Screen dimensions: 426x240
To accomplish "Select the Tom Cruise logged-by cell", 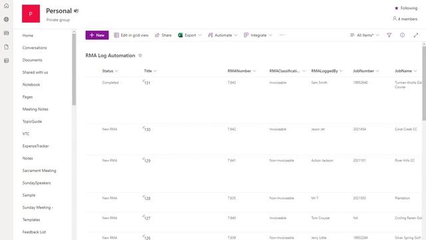I will click(x=320, y=218).
